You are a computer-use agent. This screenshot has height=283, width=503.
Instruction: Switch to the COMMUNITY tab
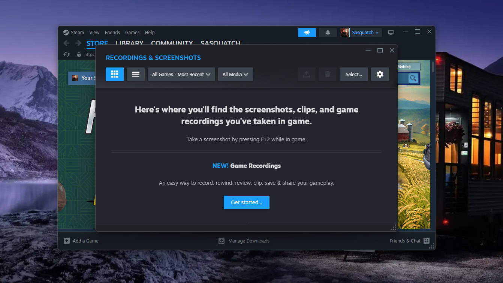coord(172,43)
